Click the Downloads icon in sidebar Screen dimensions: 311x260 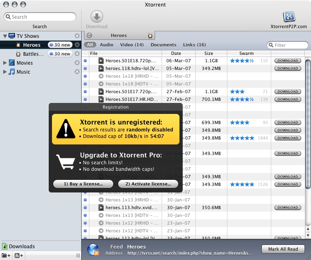tap(5, 246)
